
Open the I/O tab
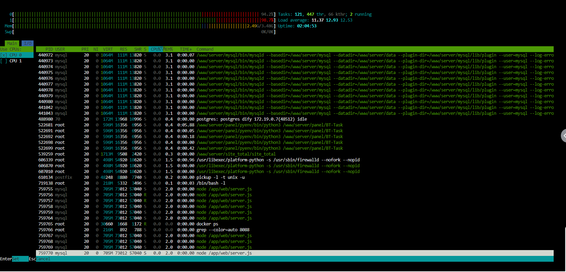tap(28, 44)
